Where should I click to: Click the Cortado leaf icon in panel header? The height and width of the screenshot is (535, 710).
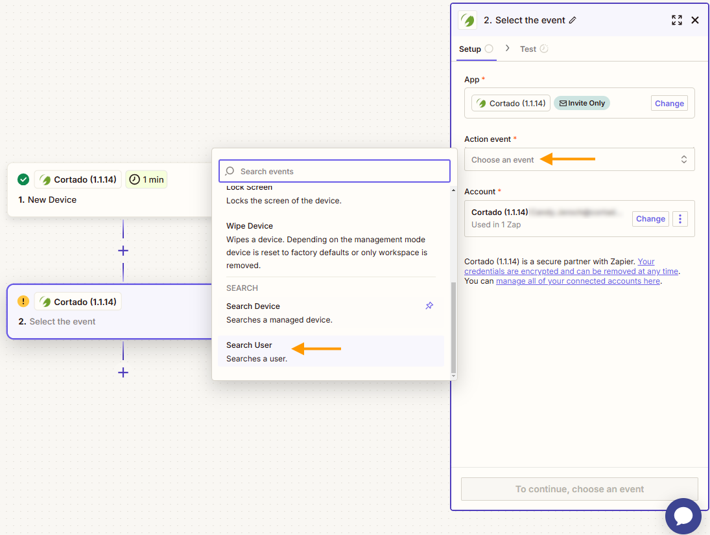click(467, 20)
